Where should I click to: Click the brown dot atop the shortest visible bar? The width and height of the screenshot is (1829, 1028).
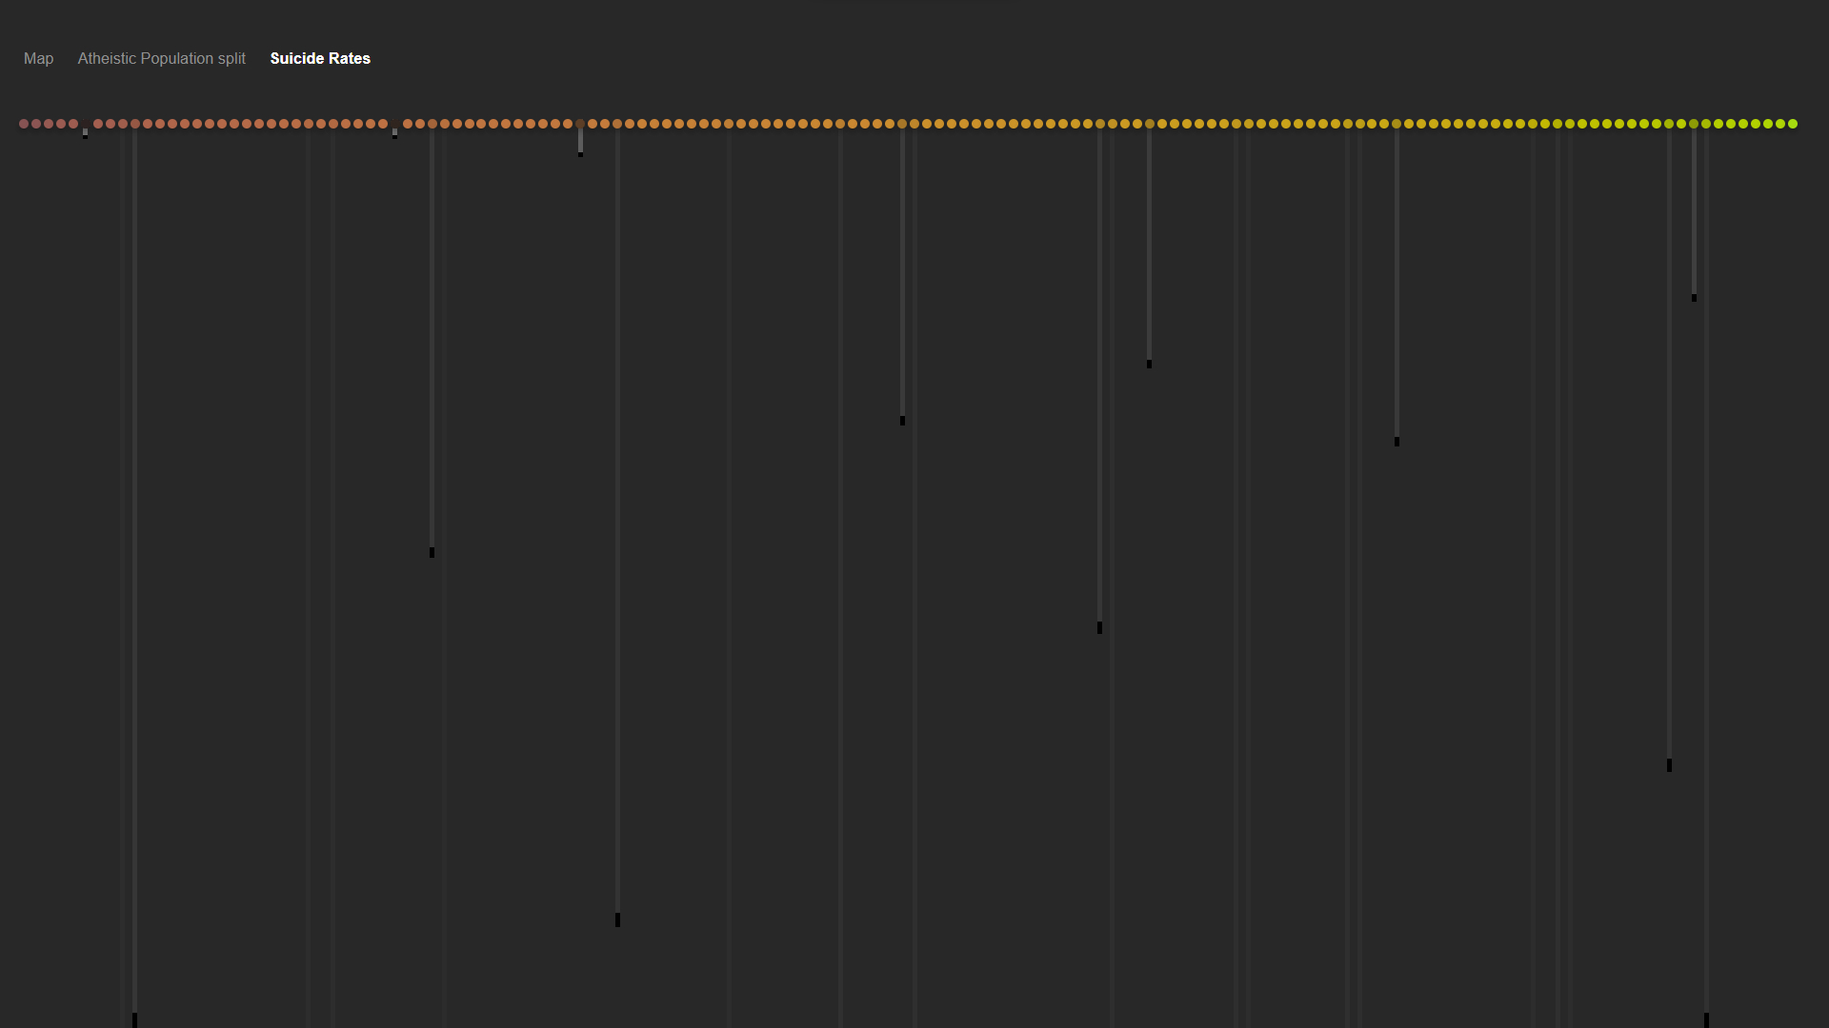coord(580,124)
